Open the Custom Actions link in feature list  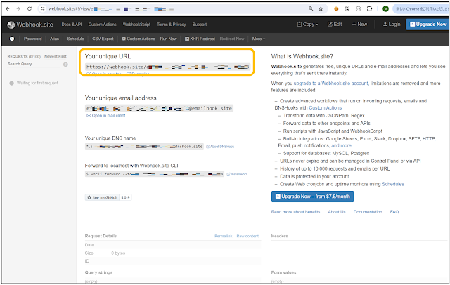pyautogui.click(x=325, y=108)
